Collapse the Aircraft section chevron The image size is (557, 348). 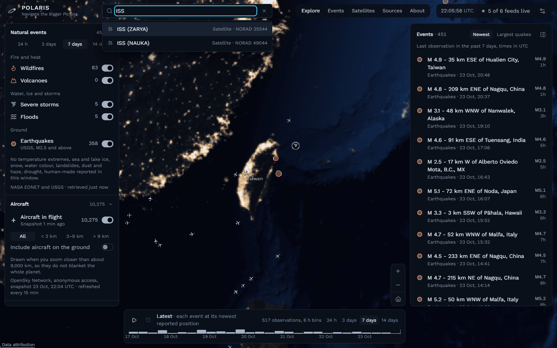(111, 204)
